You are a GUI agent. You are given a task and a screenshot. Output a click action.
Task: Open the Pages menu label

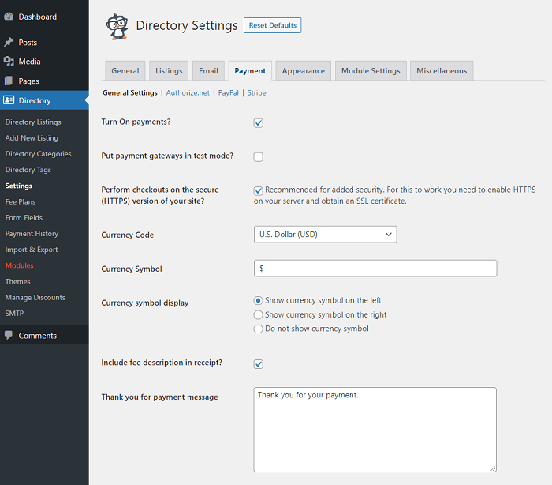(x=29, y=81)
